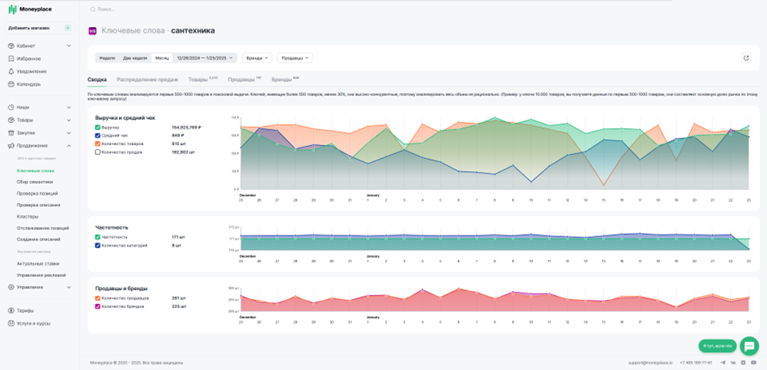The width and height of the screenshot is (767, 370).
Task: Click the search magnifier icon
Action: [92, 9]
